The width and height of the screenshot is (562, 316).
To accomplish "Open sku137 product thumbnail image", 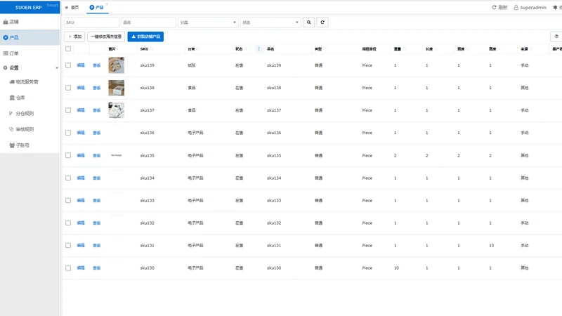I will 117,110.
